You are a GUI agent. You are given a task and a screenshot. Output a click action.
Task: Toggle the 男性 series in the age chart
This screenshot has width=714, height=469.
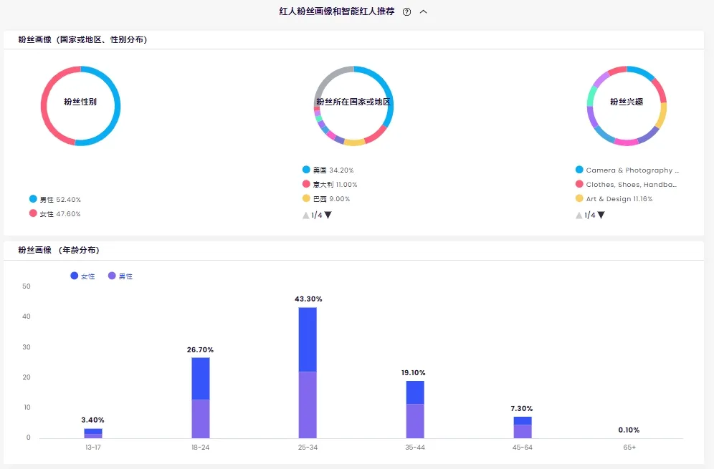click(120, 276)
